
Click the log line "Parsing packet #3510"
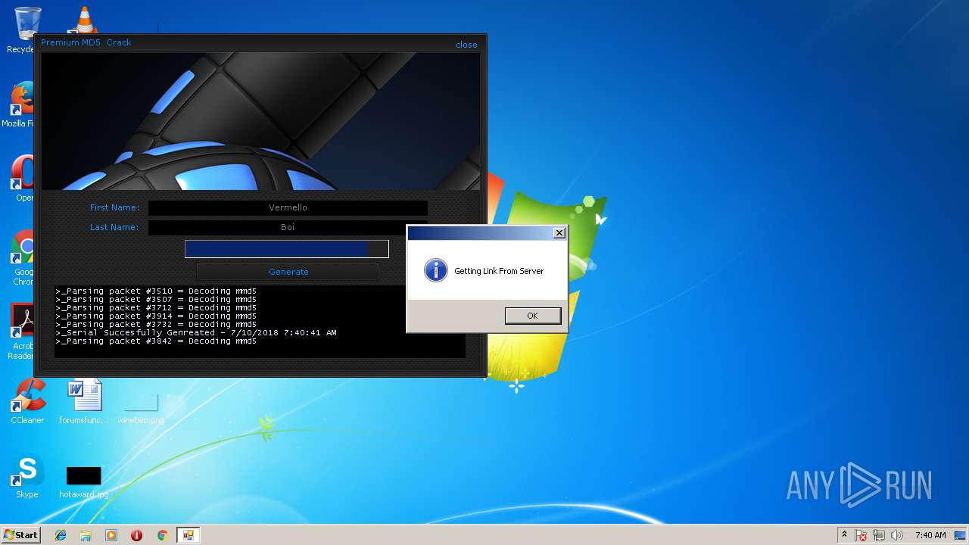point(156,291)
